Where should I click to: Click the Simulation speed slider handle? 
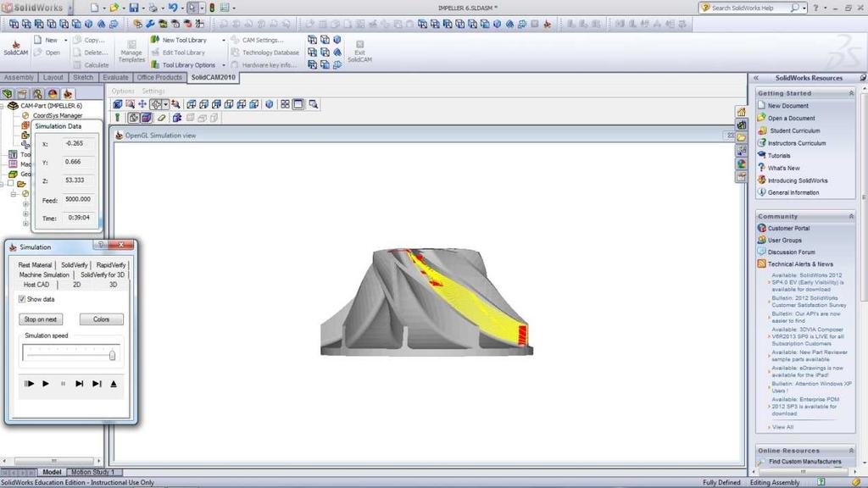click(x=113, y=355)
